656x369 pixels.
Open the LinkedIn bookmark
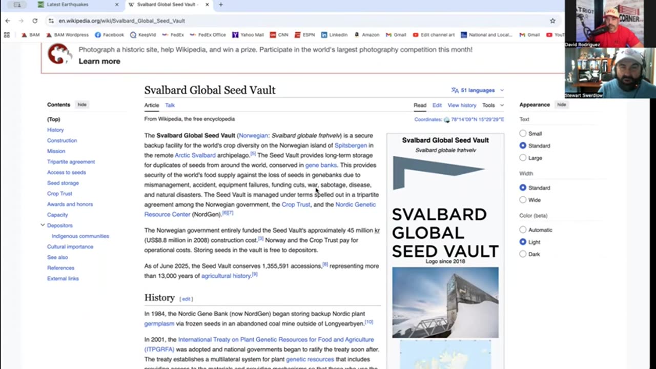tap(334, 35)
